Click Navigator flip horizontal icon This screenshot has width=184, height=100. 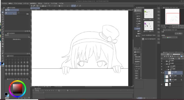tap(181, 28)
